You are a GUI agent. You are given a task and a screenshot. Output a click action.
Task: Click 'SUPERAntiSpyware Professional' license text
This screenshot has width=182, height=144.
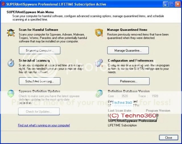(x=132, y=121)
